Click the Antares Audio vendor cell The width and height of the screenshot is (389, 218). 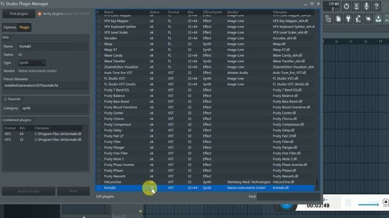coord(238,73)
